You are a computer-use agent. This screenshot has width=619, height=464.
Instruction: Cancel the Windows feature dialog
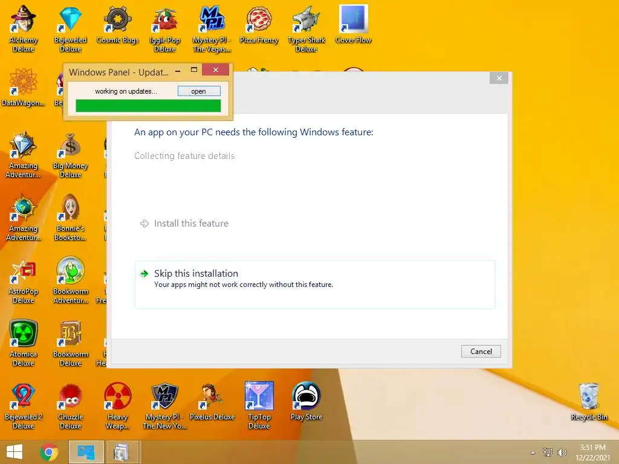481,351
